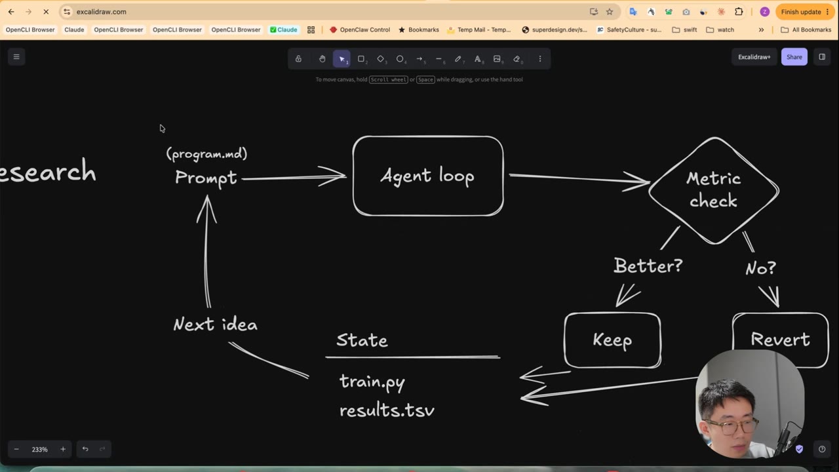The width and height of the screenshot is (839, 472).
Task: Zoom in with the plus button
Action: [63, 449]
